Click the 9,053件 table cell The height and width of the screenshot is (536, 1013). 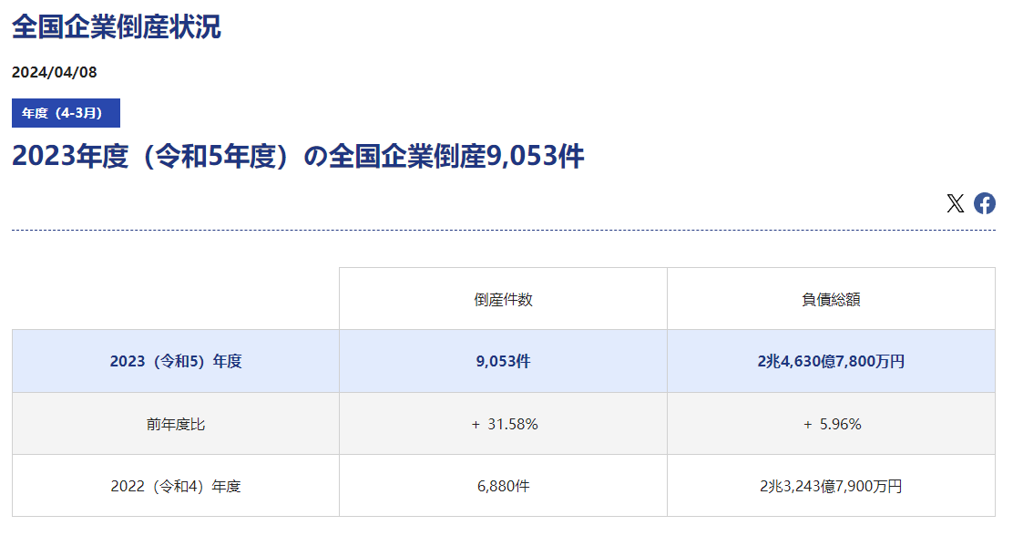tap(503, 361)
